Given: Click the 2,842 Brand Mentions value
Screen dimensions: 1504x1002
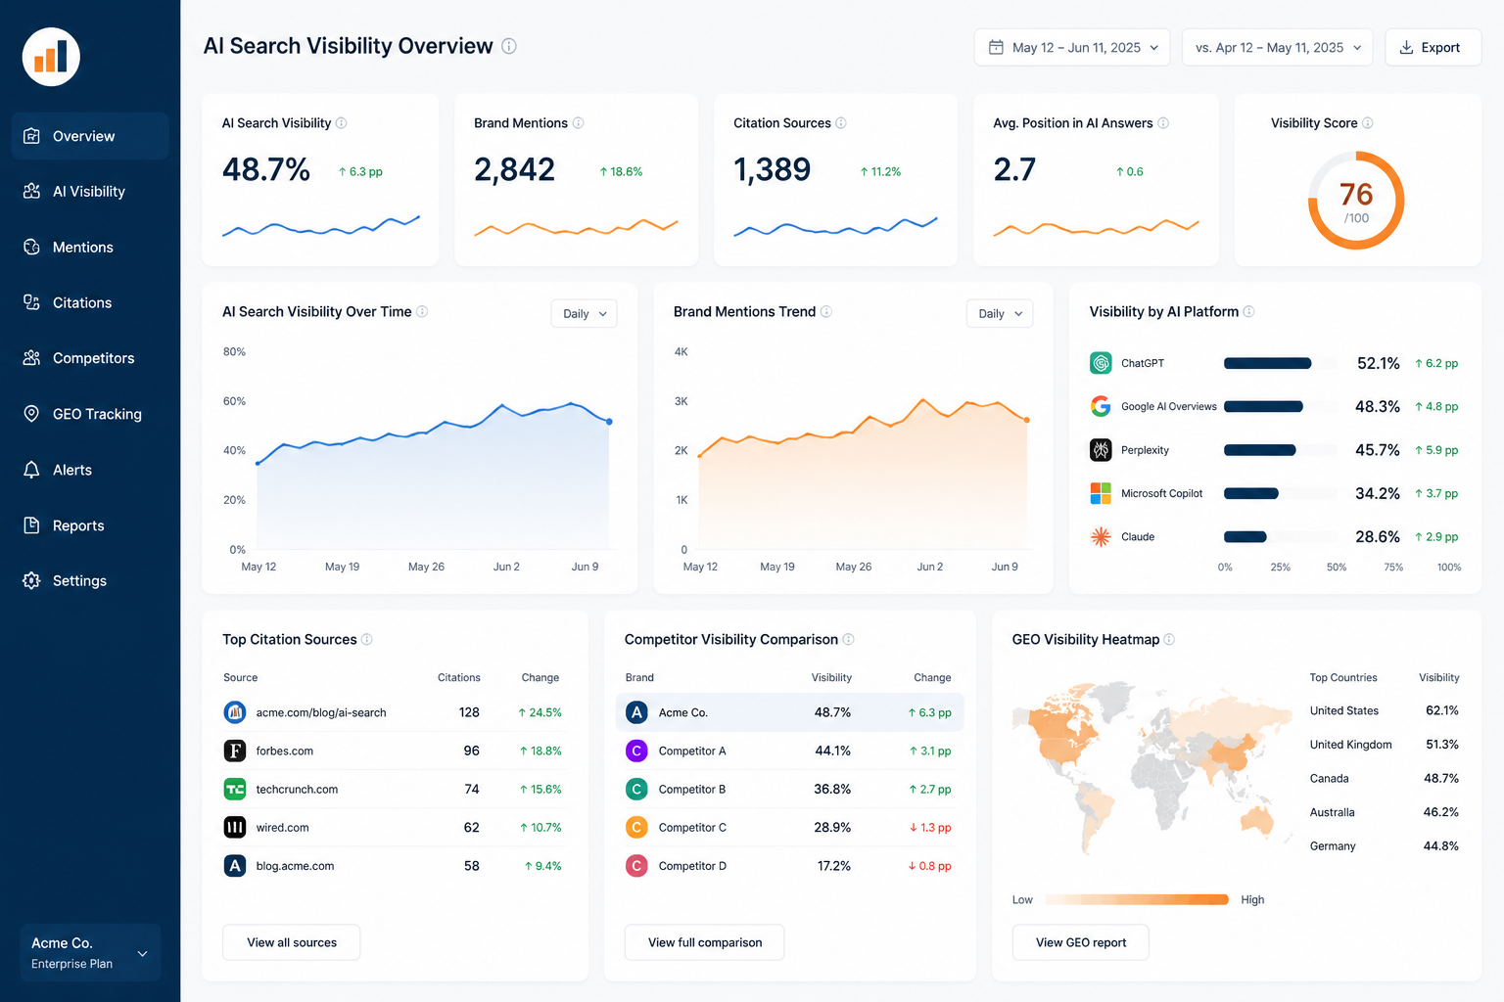Looking at the screenshot, I should click(x=515, y=169).
